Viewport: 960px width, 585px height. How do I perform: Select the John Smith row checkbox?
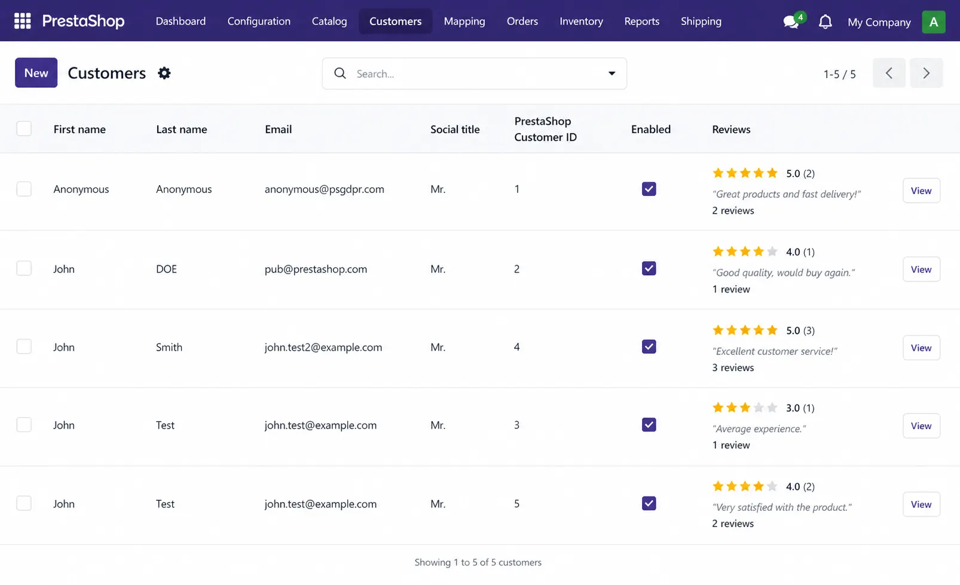click(x=24, y=347)
